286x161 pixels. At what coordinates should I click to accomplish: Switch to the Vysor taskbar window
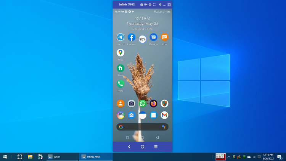pos(63,157)
